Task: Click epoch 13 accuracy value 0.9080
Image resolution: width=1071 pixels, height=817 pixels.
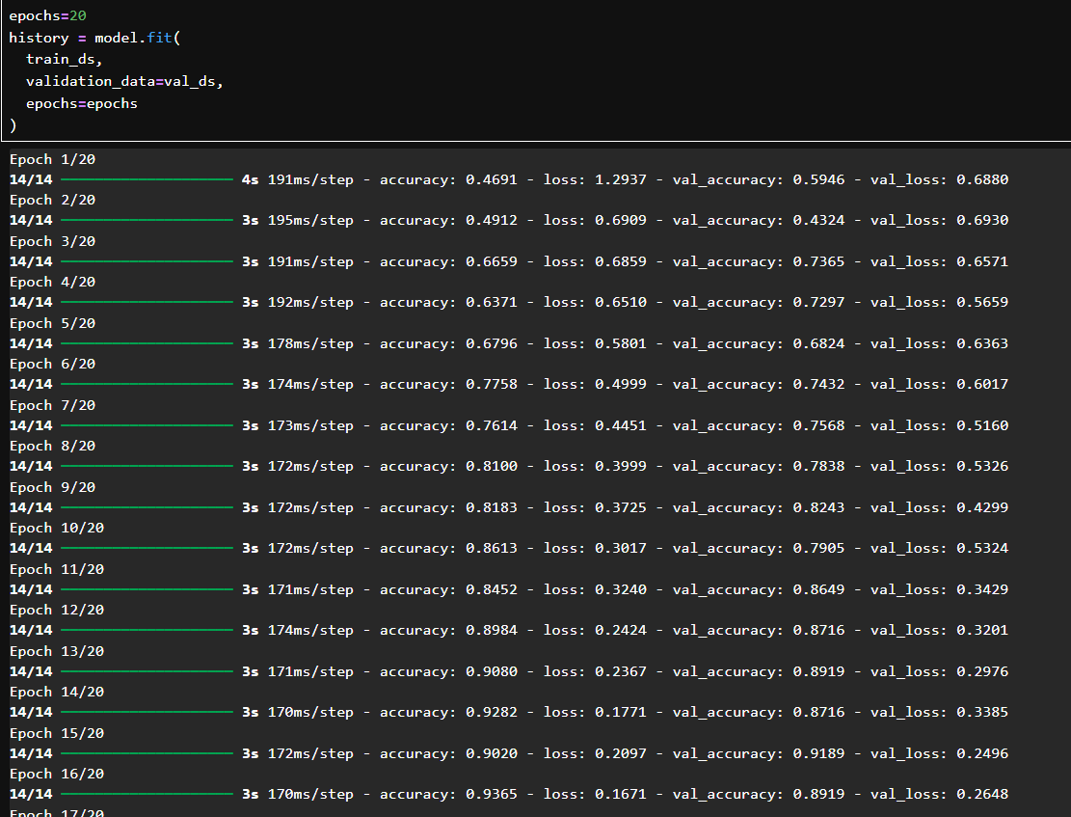Action: (x=492, y=672)
